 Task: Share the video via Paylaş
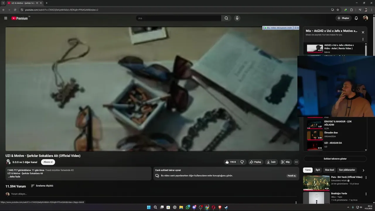tap(255, 162)
